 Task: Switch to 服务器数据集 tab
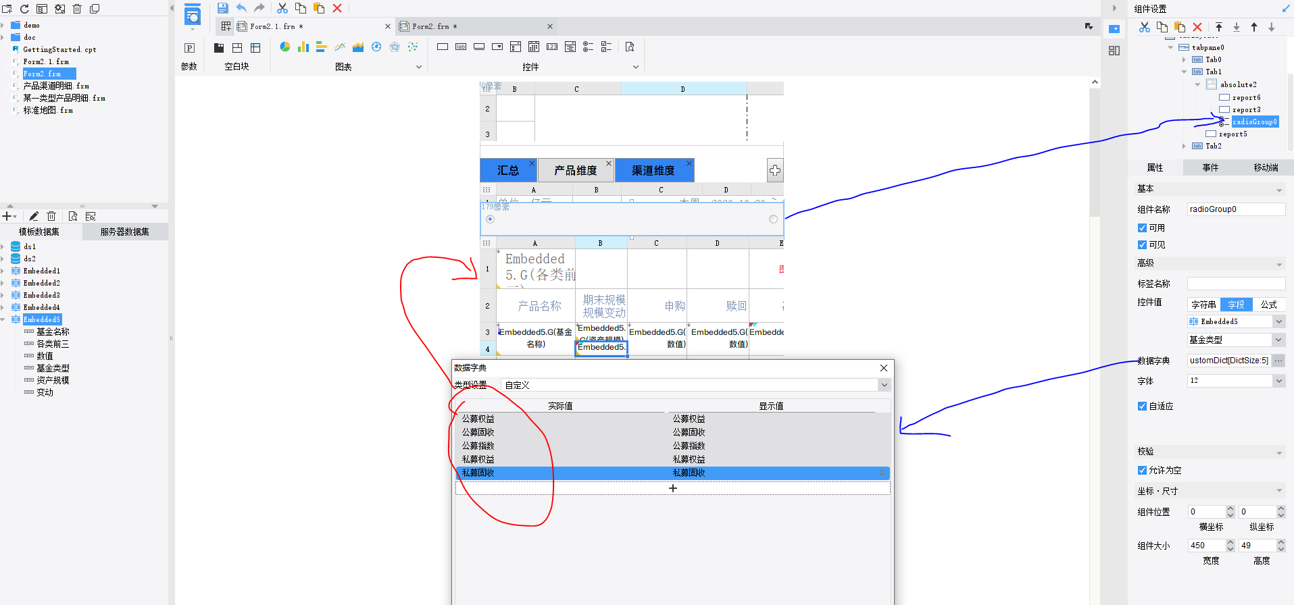tap(125, 232)
